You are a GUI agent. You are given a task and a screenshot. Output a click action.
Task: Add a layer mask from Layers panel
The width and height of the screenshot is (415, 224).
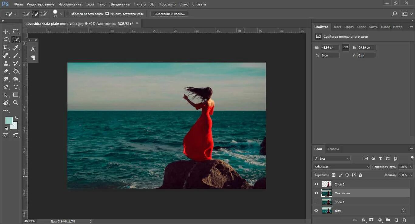371,220
